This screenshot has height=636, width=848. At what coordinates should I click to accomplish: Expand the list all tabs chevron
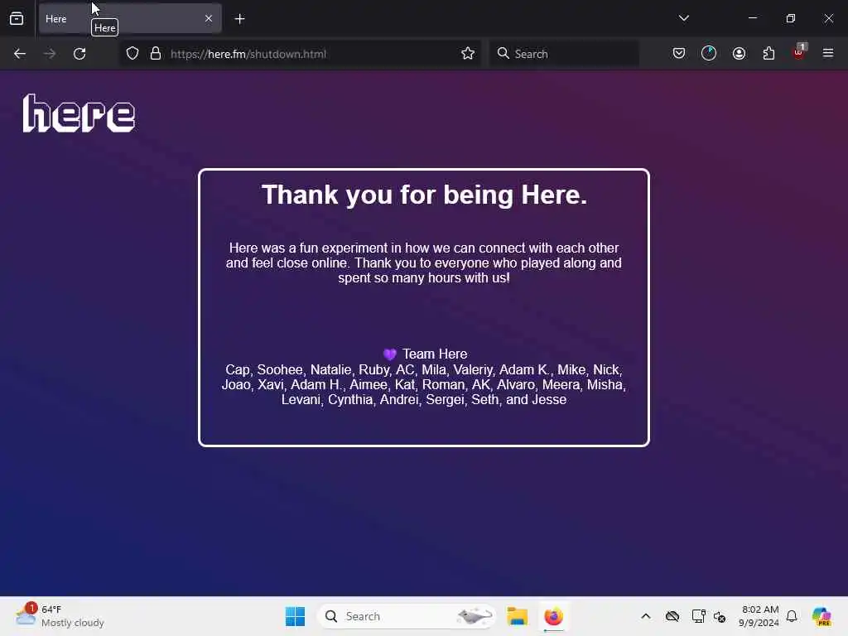[683, 18]
